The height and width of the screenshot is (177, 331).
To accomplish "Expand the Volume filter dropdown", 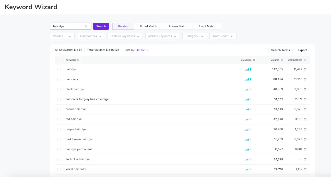I will (x=62, y=36).
